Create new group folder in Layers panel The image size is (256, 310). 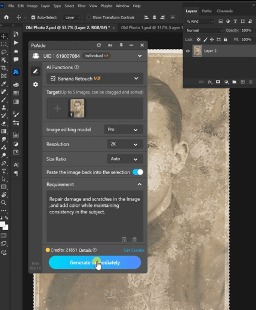(x=235, y=82)
